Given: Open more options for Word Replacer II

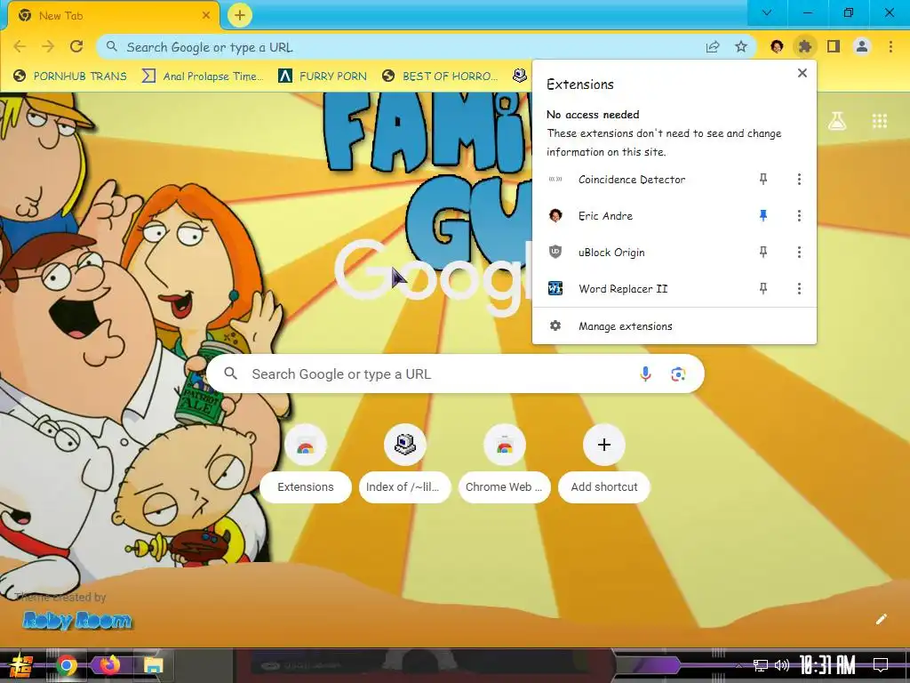Looking at the screenshot, I should [799, 289].
